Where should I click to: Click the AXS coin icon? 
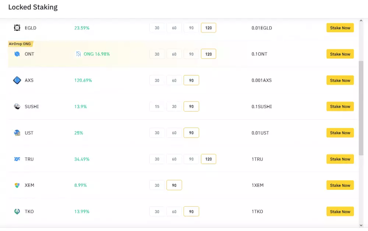[17, 80]
